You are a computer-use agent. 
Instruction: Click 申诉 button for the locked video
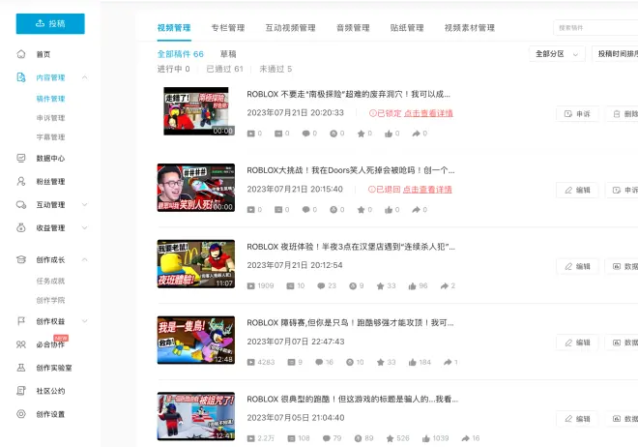coord(577,113)
